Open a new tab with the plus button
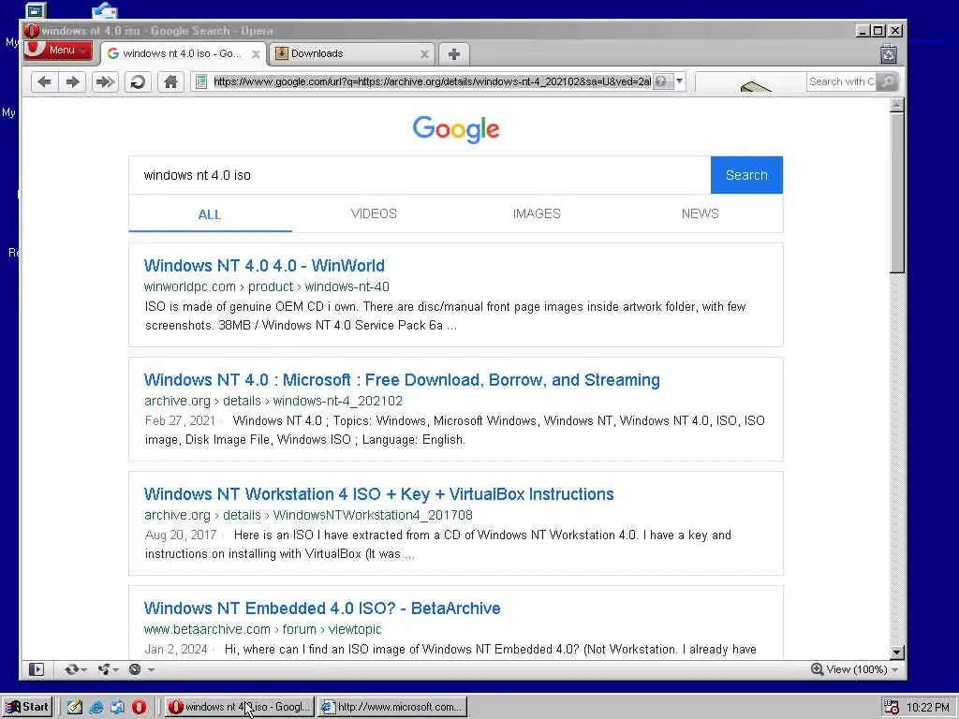The width and height of the screenshot is (959, 719). click(454, 53)
